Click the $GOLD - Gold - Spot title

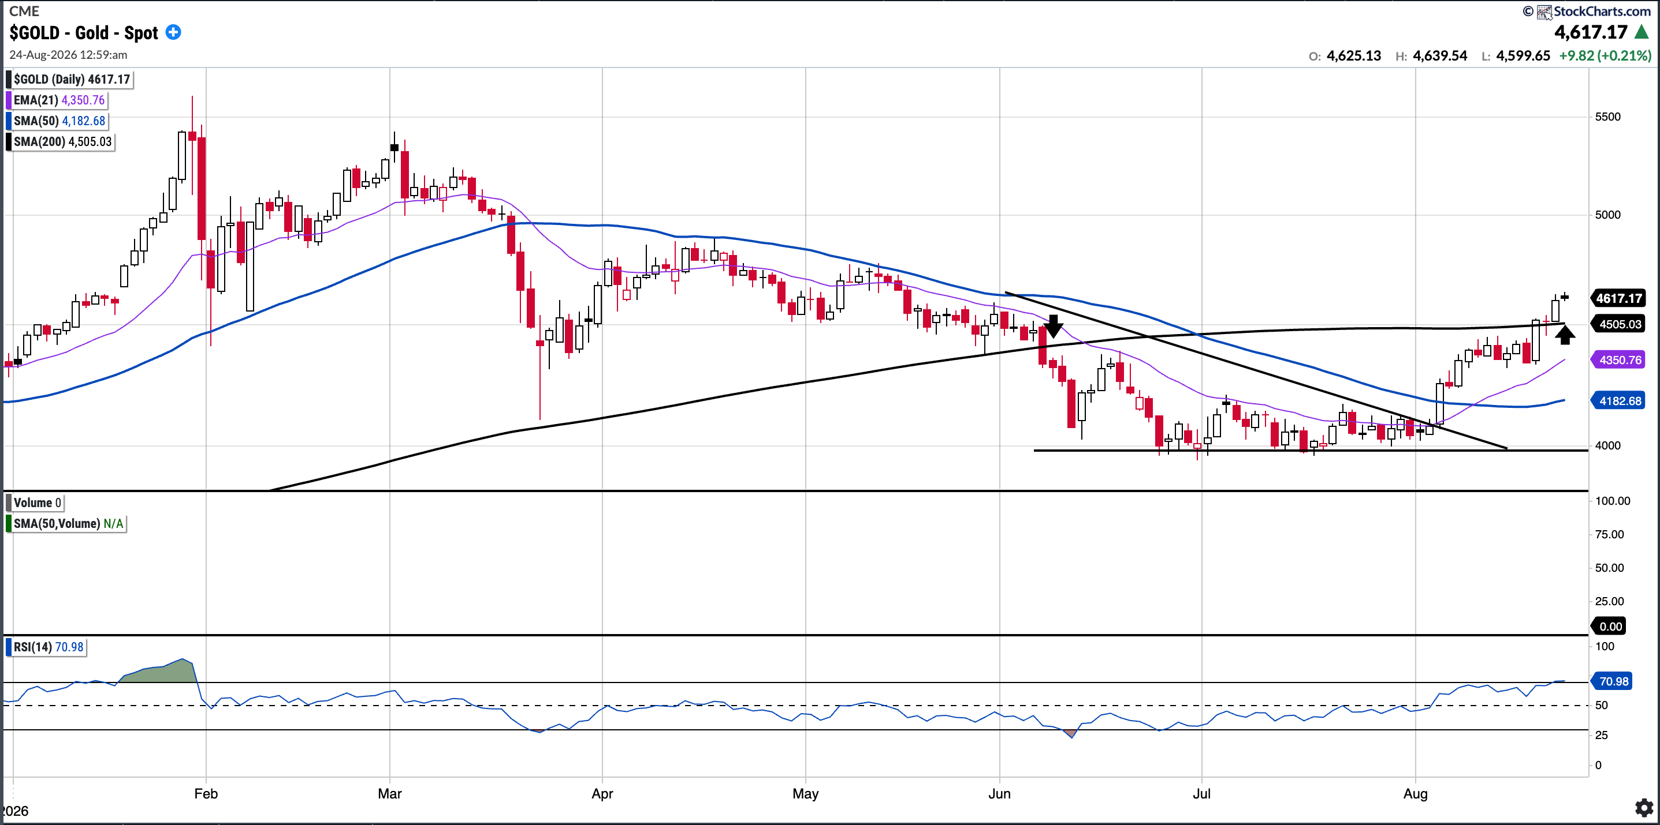pos(84,33)
